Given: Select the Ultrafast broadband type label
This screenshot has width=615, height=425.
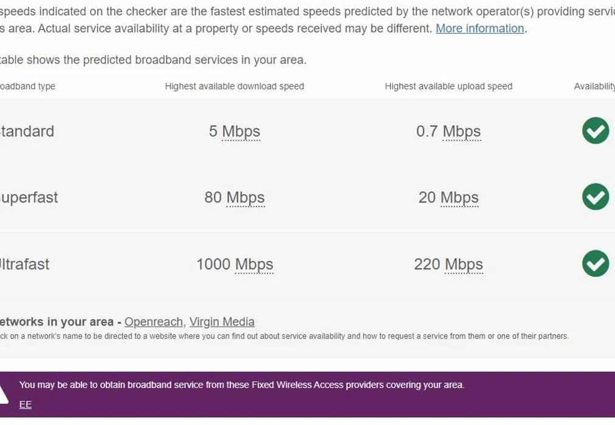Looking at the screenshot, I should [x=24, y=264].
